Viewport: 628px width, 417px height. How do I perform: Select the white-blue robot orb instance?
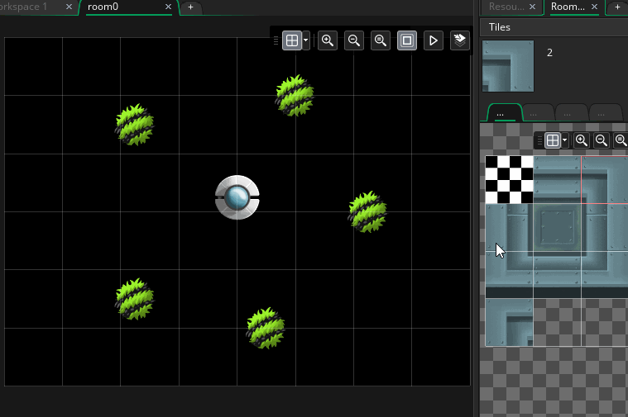point(237,197)
